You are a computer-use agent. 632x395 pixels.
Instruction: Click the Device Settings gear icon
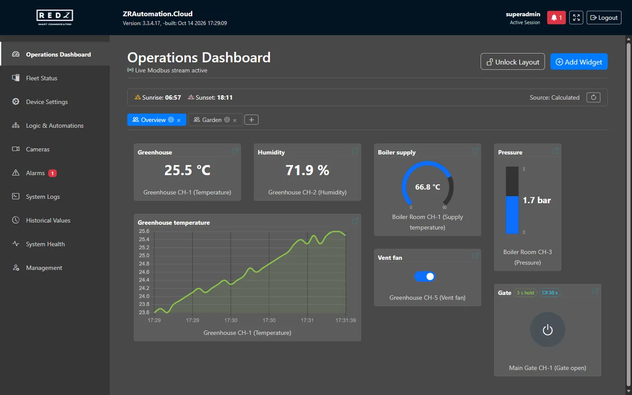coord(16,102)
